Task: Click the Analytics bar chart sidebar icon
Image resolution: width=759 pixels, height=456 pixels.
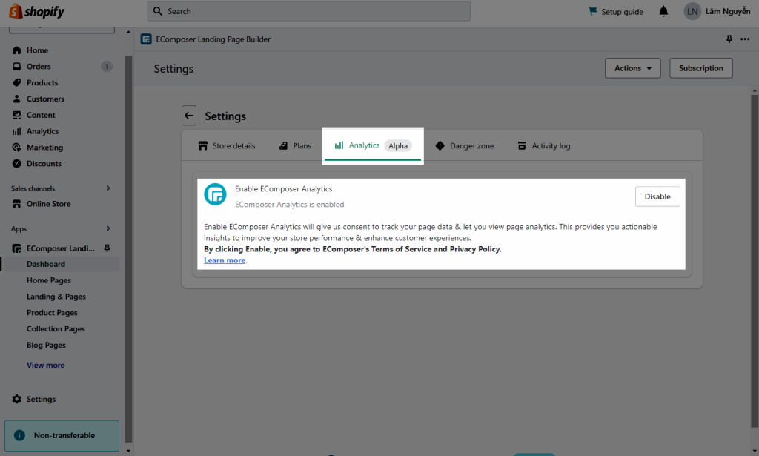Action: (17, 131)
